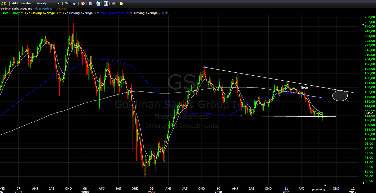Open the Add Indicator menu
Screen dimensions: 376x193
21,3
